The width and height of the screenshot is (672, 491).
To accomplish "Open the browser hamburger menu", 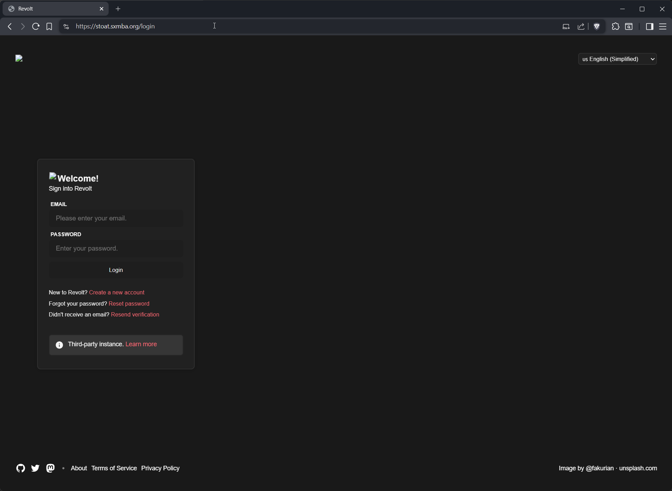I will (663, 26).
